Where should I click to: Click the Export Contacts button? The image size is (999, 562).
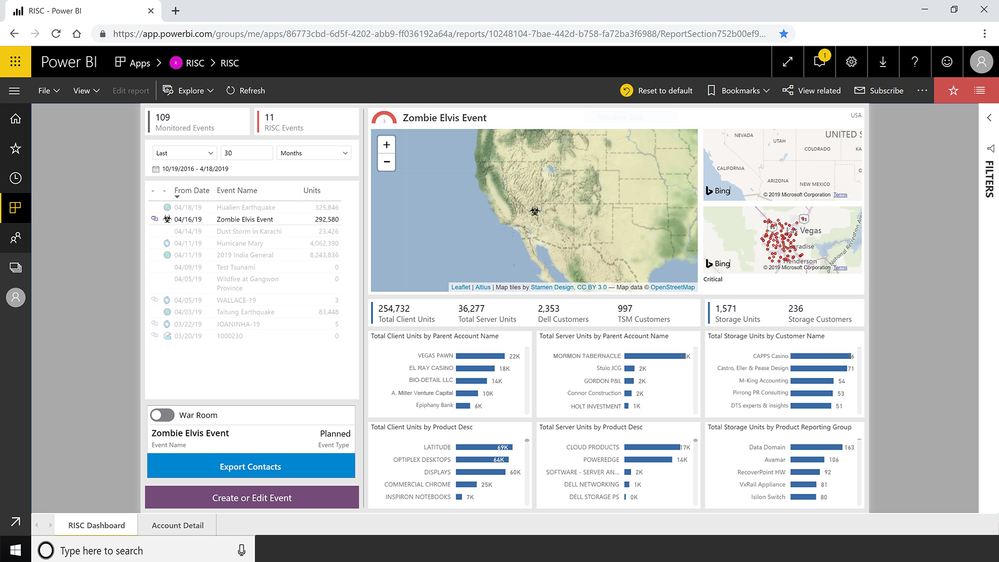[x=251, y=467]
